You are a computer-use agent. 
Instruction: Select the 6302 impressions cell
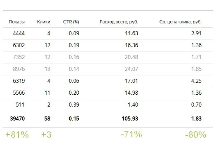click(19, 45)
